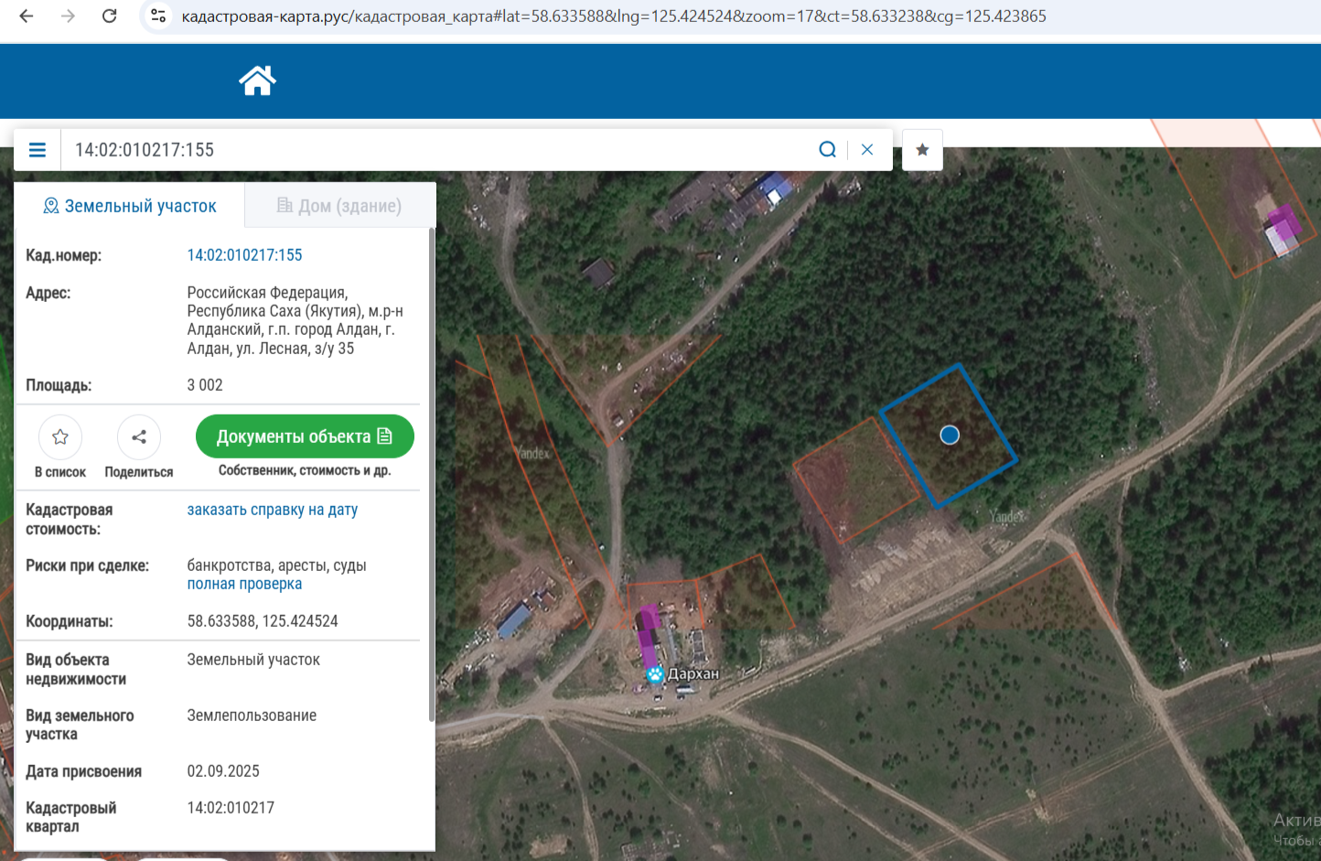The image size is (1321, 861).
Task: Reload the page with browser refresh icon
Action: coord(109,16)
